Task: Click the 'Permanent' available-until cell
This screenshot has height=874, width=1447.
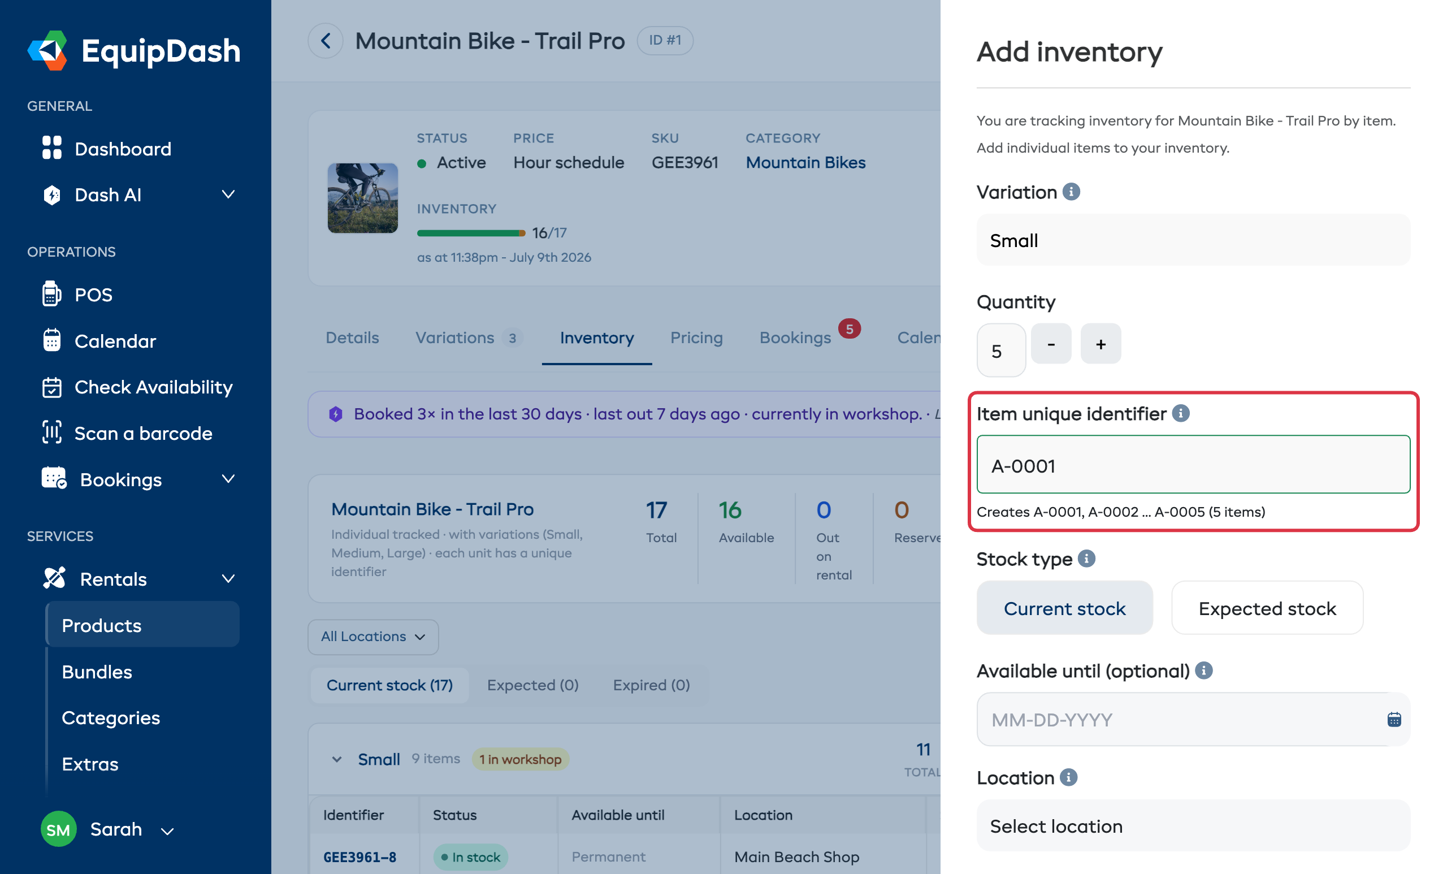Action: [608, 857]
